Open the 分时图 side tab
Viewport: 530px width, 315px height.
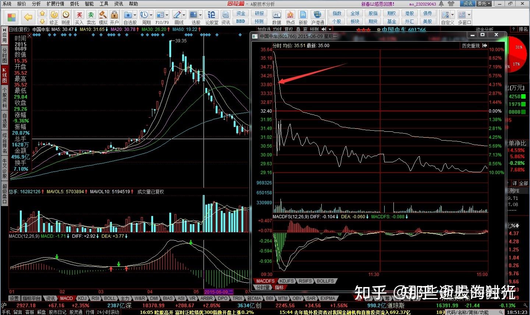pos(4,56)
